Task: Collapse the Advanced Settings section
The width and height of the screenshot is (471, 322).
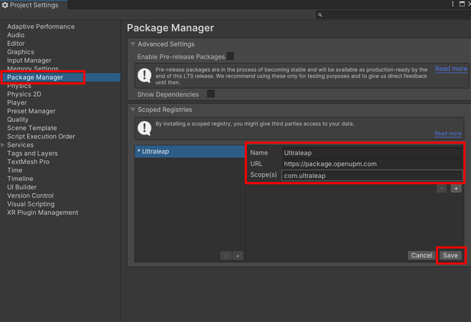Action: (133, 44)
